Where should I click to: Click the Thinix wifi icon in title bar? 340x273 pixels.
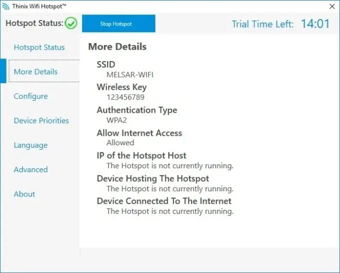click(x=6, y=6)
